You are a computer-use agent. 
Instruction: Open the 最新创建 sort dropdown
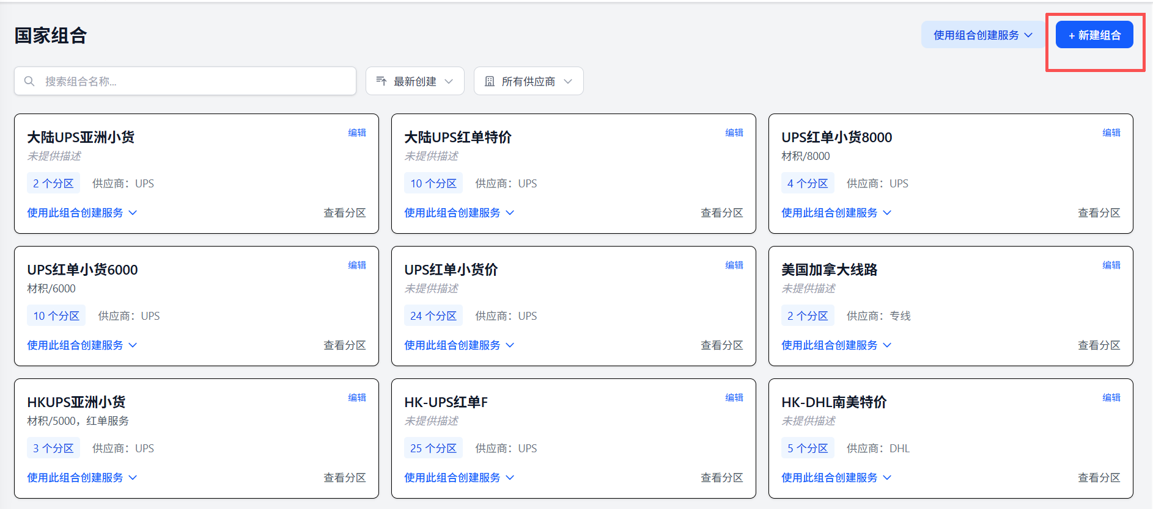[414, 81]
